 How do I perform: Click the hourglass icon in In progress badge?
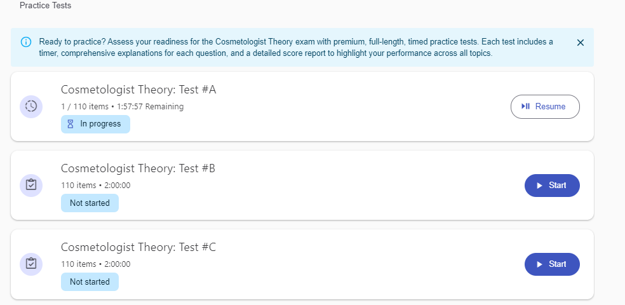(x=71, y=124)
